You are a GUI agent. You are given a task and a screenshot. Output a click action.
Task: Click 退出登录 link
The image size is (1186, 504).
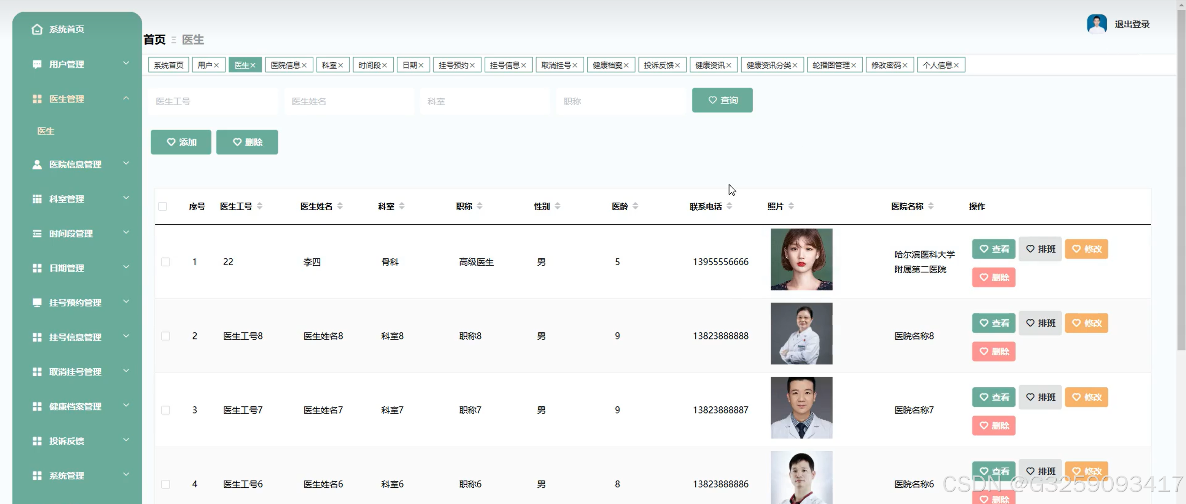[1132, 24]
